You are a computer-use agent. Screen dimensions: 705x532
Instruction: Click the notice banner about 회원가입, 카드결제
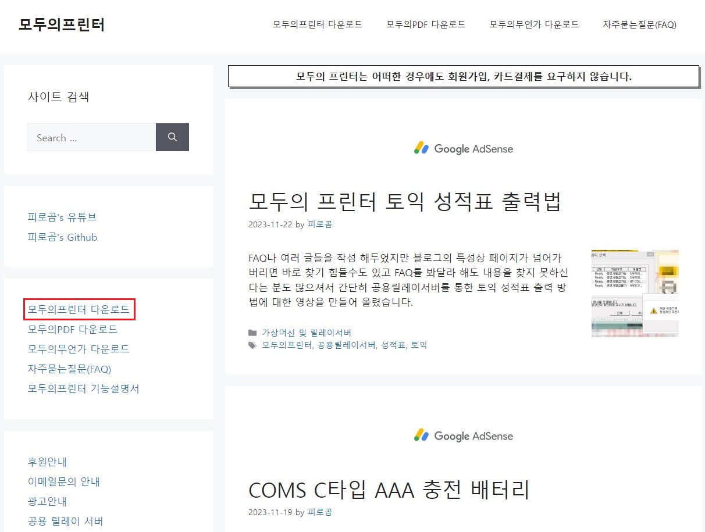(x=464, y=76)
